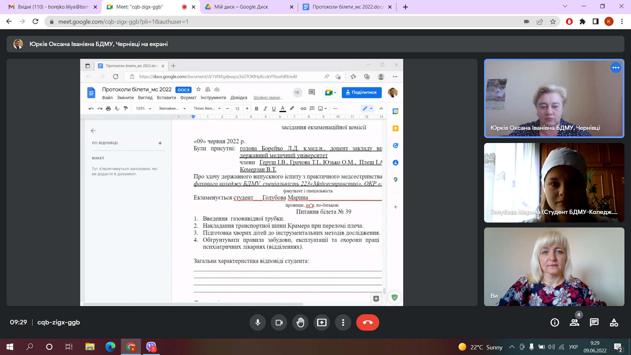Open the browser extensions puzzle icon

[582, 22]
